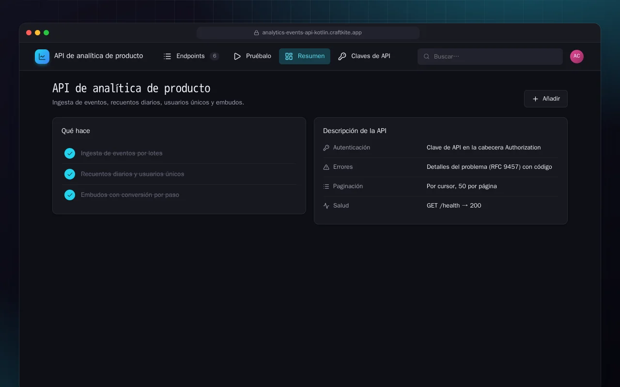Uncheck Embudos con conversión por paso

(x=70, y=195)
